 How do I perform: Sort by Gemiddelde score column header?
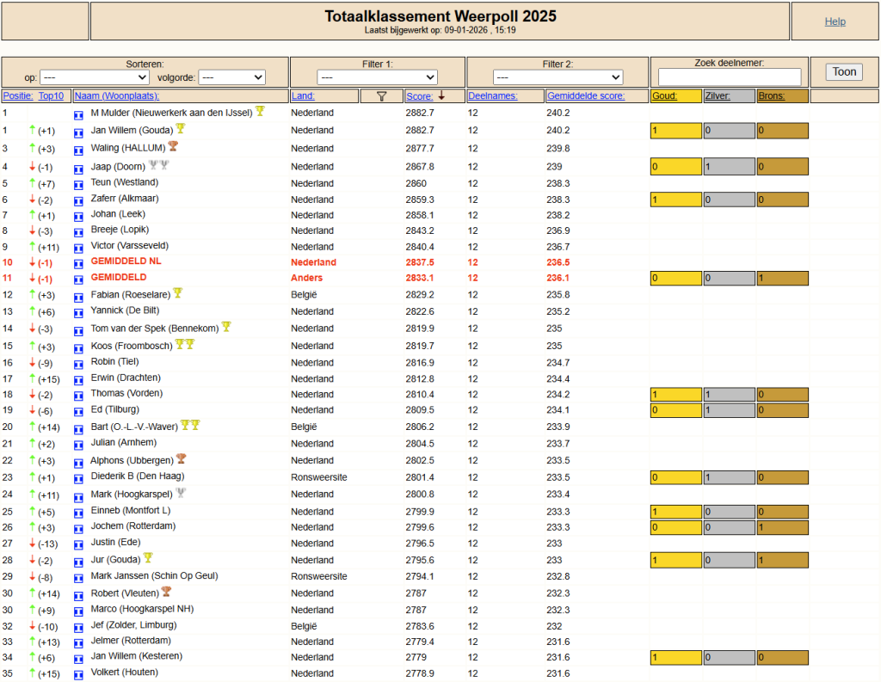coord(585,96)
